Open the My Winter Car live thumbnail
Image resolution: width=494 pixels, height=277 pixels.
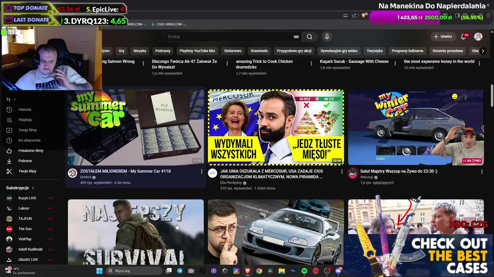416,127
